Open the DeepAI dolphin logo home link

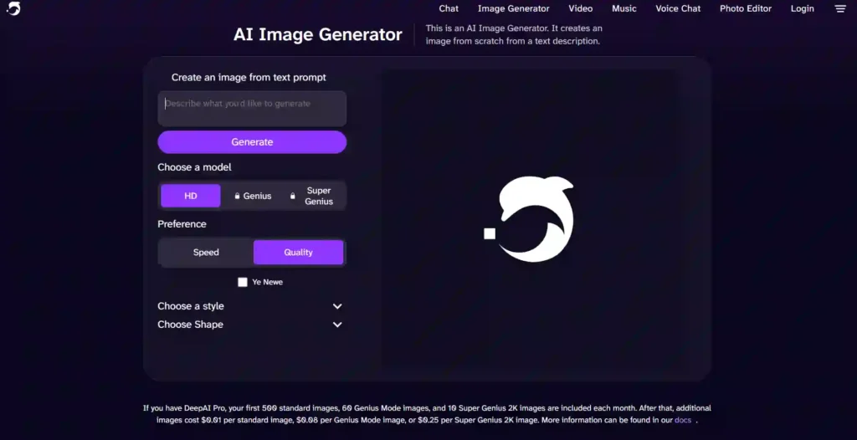(13, 8)
